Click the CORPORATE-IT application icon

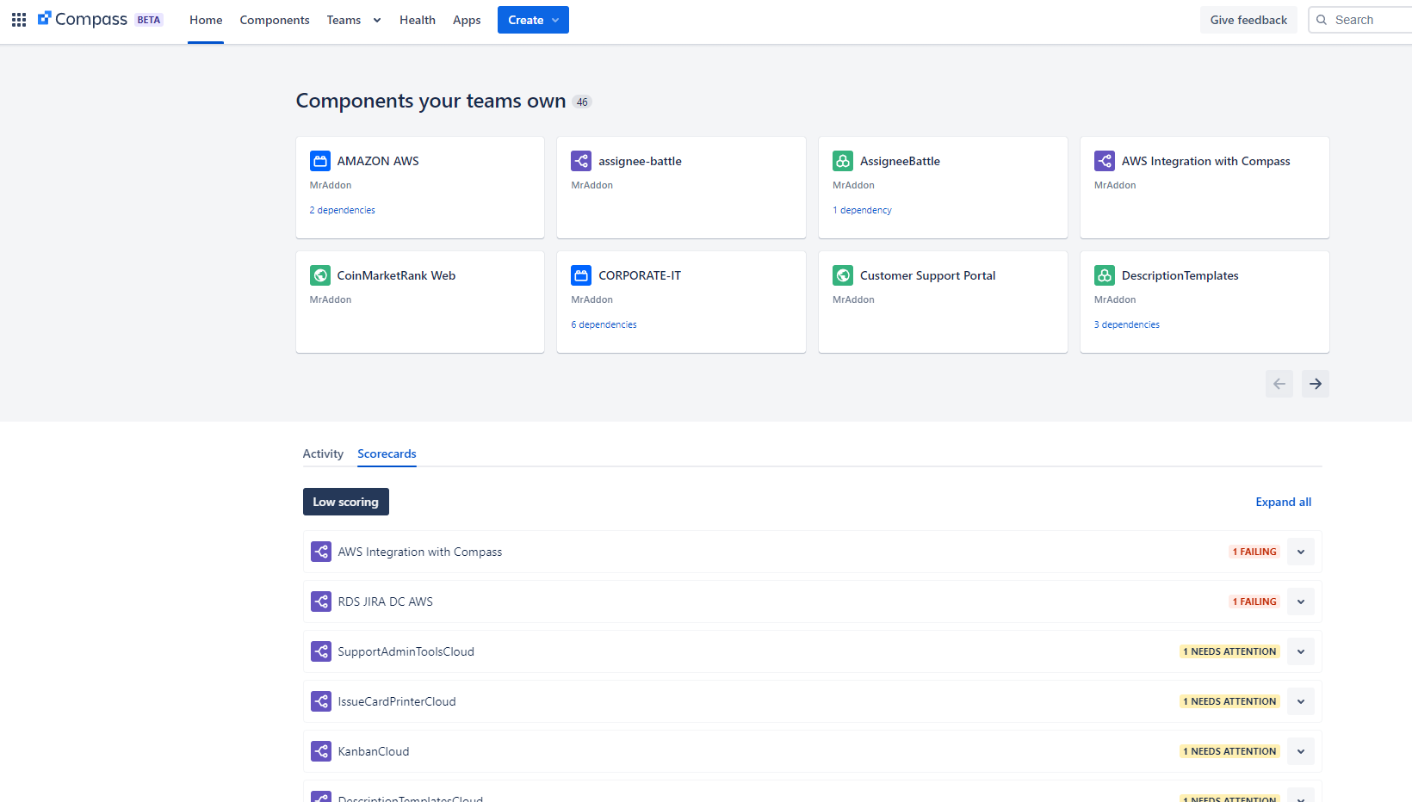[x=581, y=275]
